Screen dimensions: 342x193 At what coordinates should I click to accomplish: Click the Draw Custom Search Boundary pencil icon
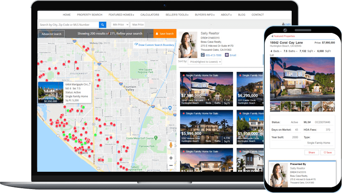[136, 44]
